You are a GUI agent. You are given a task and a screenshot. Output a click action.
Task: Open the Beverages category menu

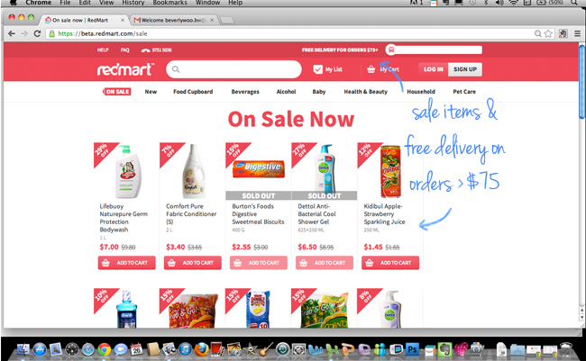(245, 92)
